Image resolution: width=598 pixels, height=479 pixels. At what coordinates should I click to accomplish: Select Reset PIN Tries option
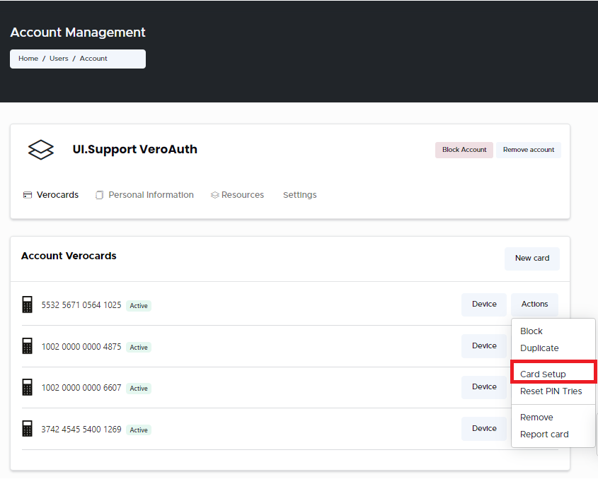pos(552,391)
